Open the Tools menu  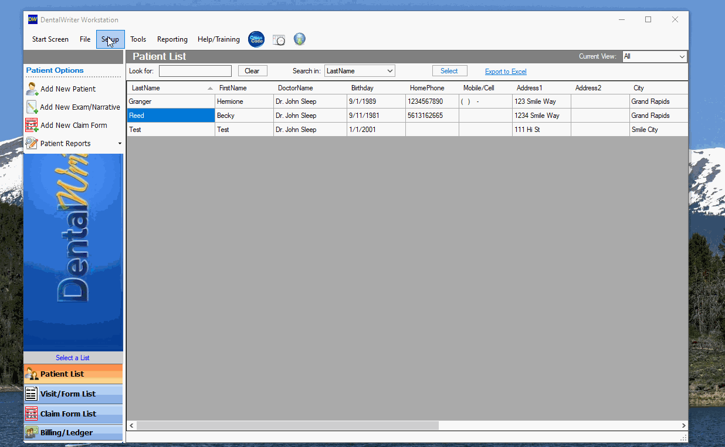click(138, 39)
